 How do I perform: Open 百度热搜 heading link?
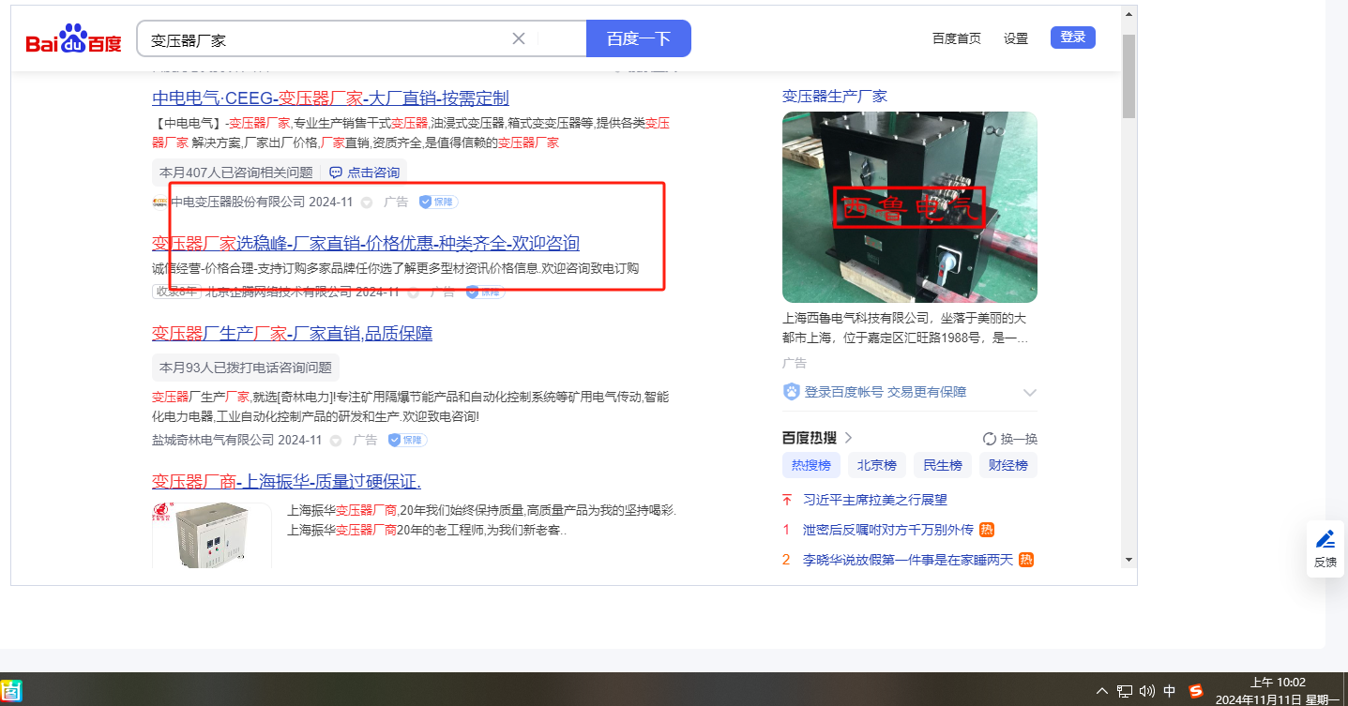810,438
